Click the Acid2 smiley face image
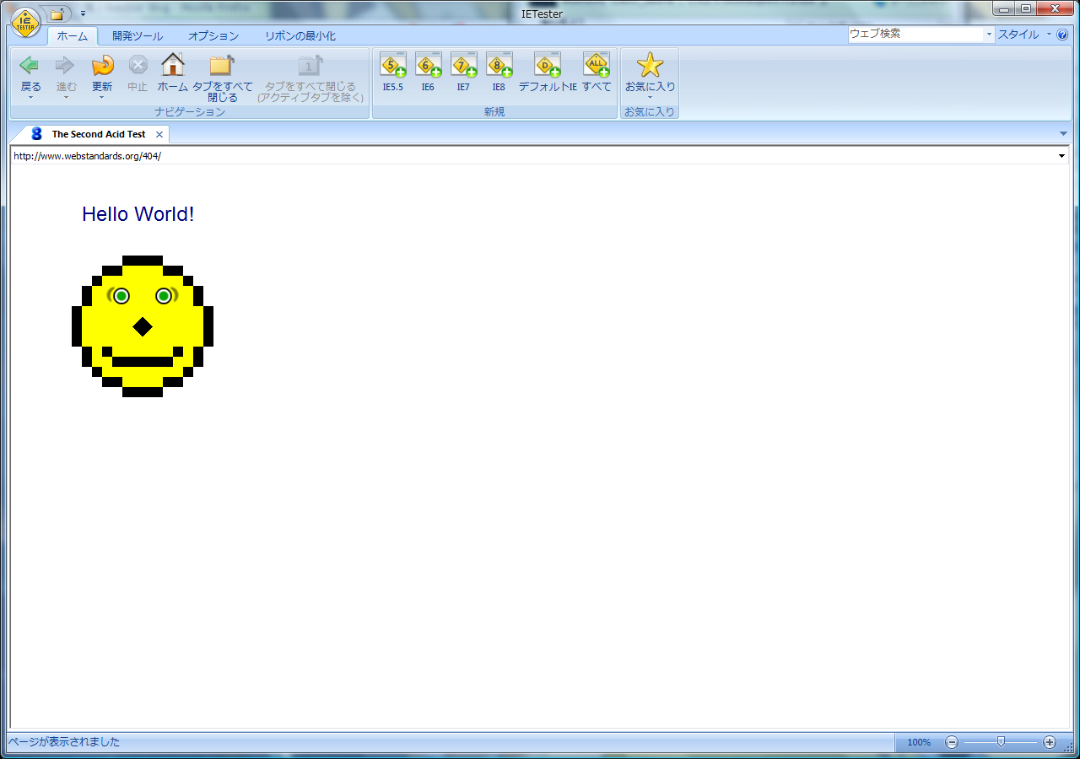The image size is (1080, 759). (x=143, y=326)
